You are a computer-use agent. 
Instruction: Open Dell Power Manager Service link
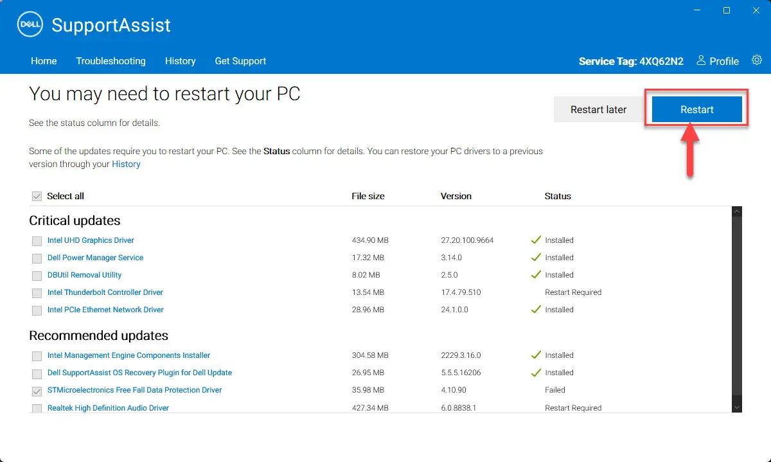click(95, 258)
